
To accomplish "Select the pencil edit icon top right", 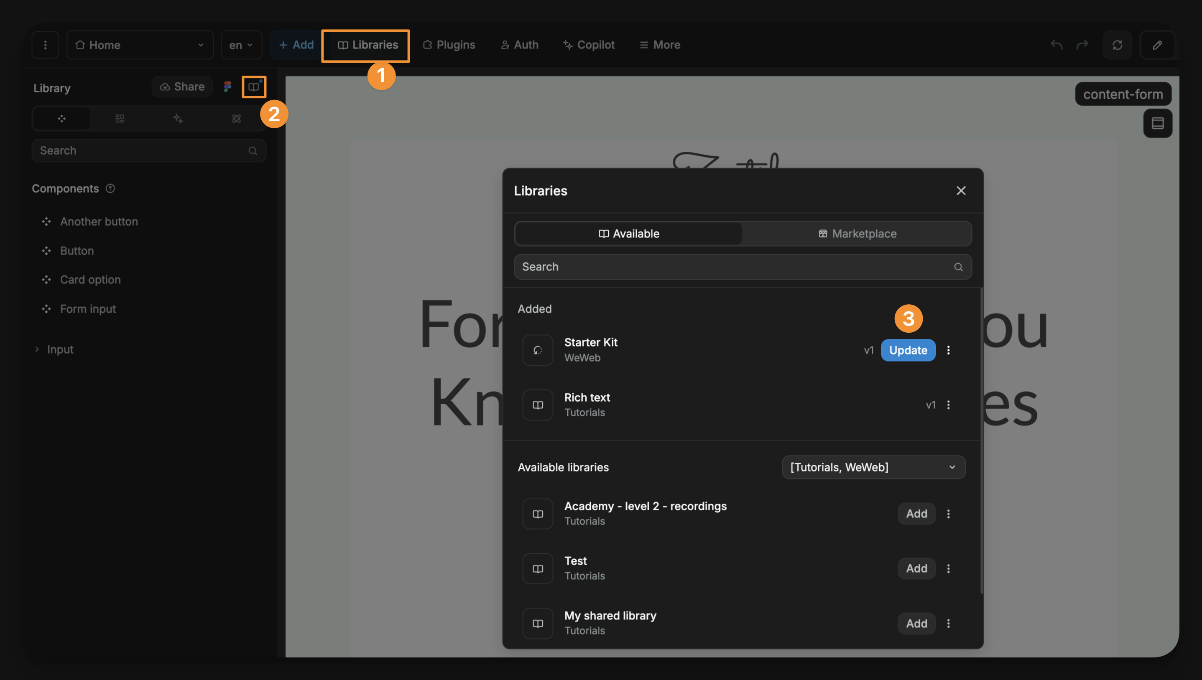I will pyautogui.click(x=1158, y=45).
